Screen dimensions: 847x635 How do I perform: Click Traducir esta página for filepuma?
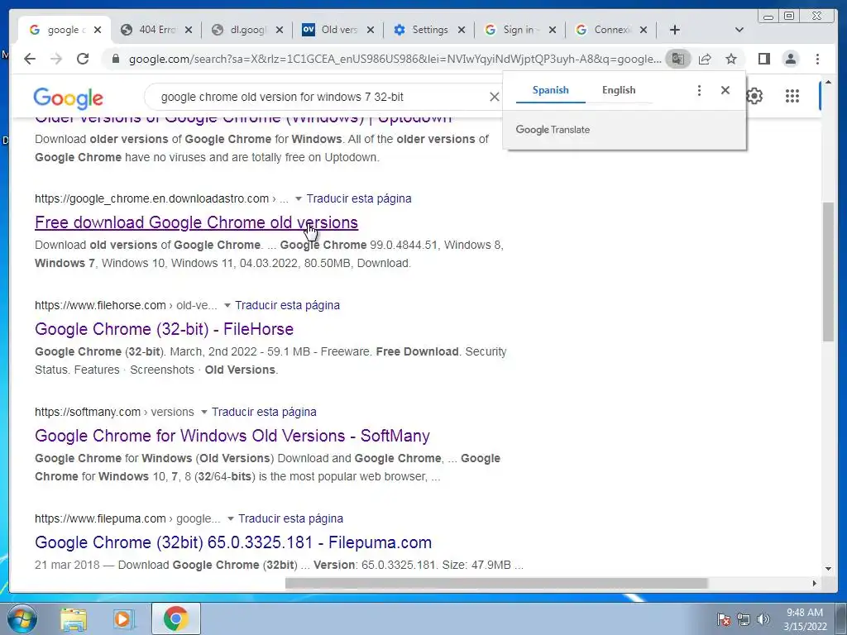coord(290,519)
